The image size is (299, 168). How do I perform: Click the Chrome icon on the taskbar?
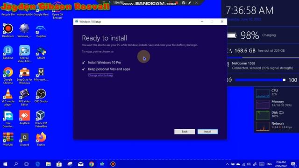[x=92, y=164]
